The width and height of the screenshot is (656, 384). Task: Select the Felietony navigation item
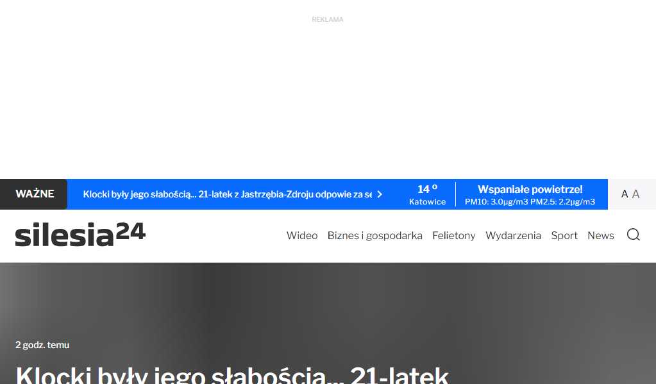coord(453,235)
